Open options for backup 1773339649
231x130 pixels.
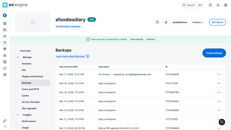pyautogui.click(x=219, y=128)
